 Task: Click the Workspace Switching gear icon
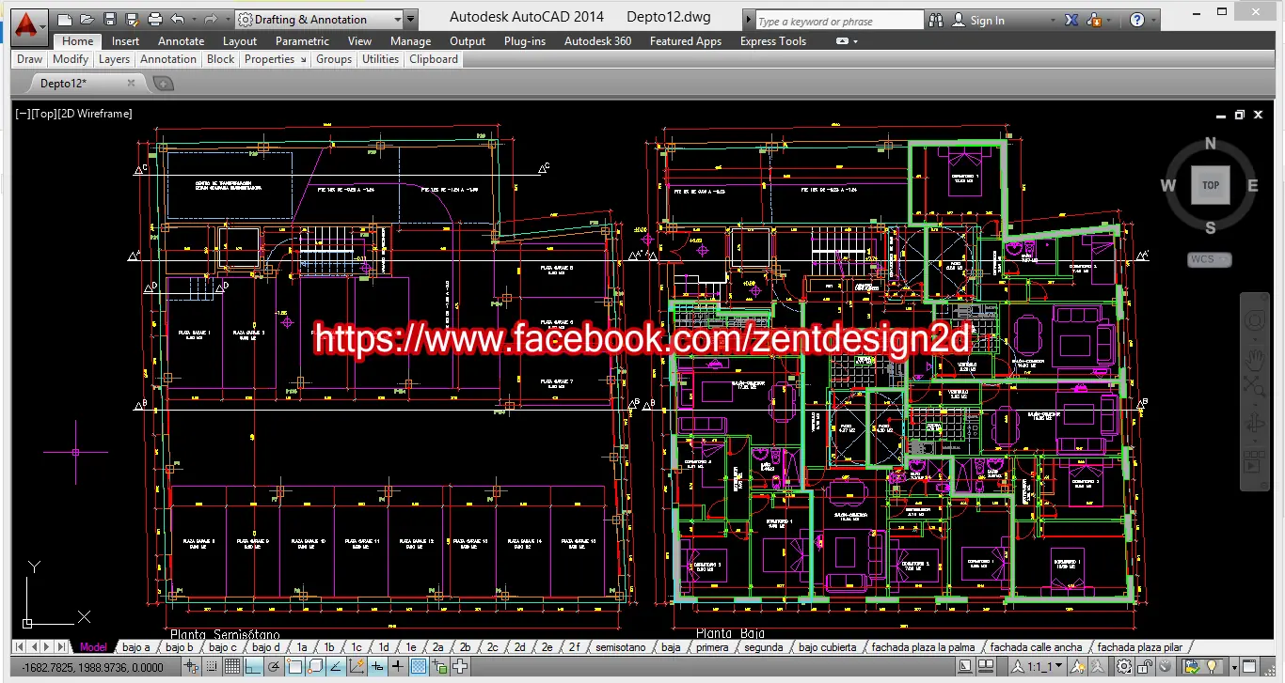tap(1123, 666)
